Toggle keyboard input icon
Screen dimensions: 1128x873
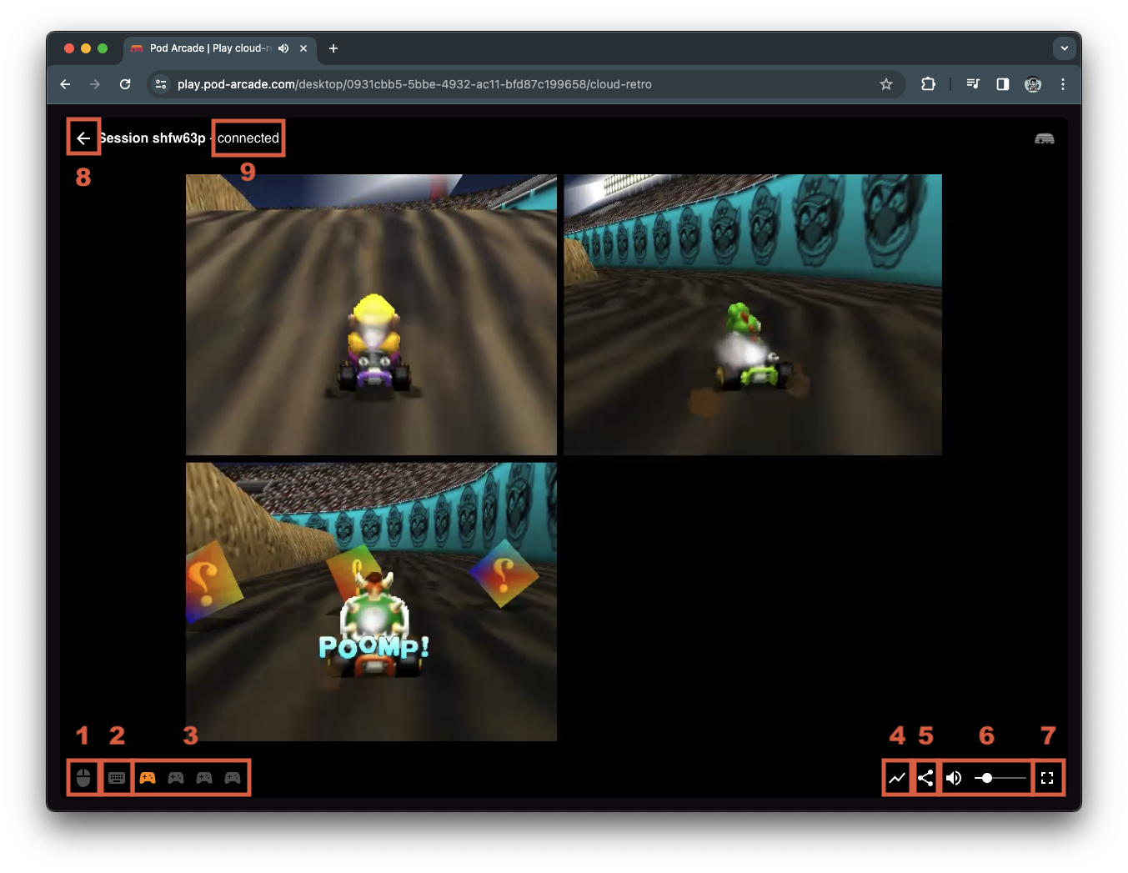[x=117, y=778]
